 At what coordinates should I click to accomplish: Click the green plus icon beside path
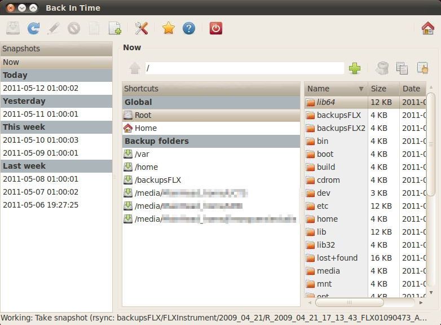pyautogui.click(x=355, y=68)
